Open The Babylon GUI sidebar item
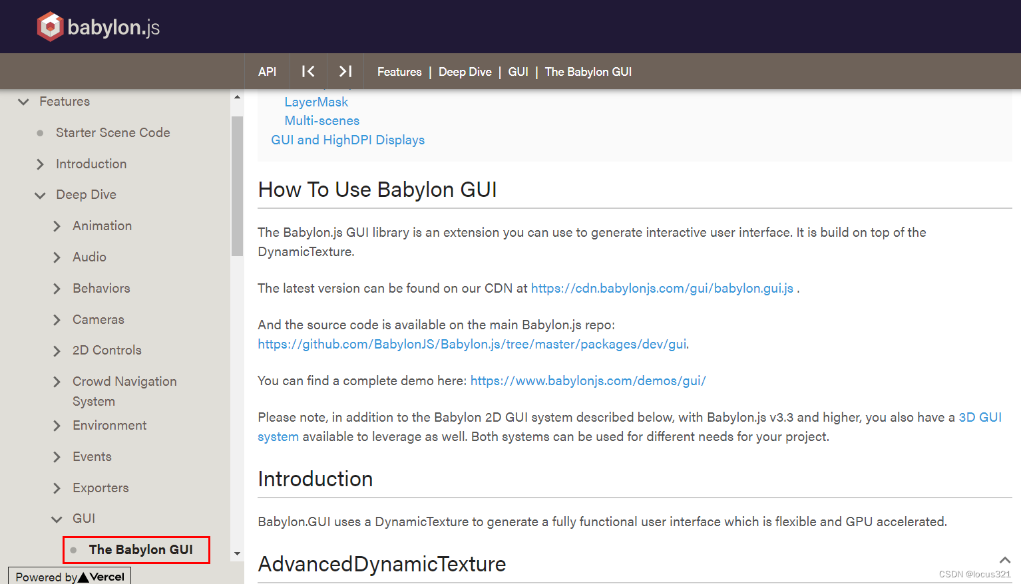This screenshot has width=1021, height=584. [141, 549]
